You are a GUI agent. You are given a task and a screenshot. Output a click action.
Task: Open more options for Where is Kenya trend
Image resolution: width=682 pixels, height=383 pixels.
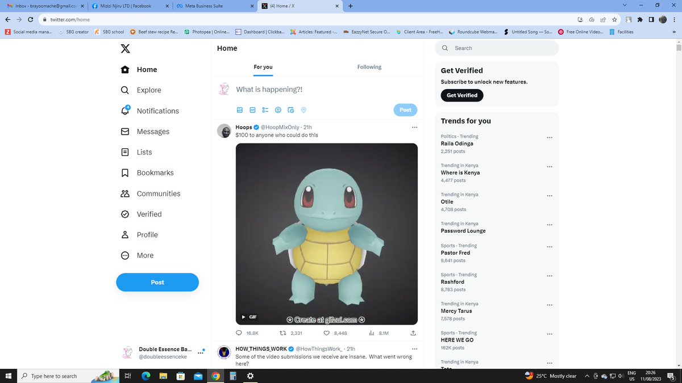[x=549, y=167]
